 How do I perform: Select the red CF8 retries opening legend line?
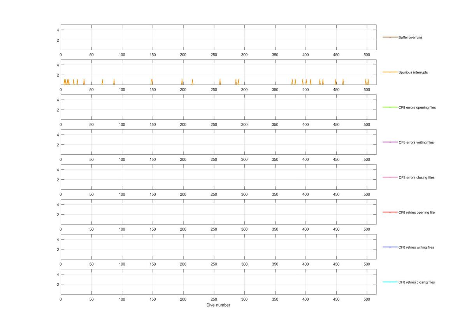coord(390,212)
